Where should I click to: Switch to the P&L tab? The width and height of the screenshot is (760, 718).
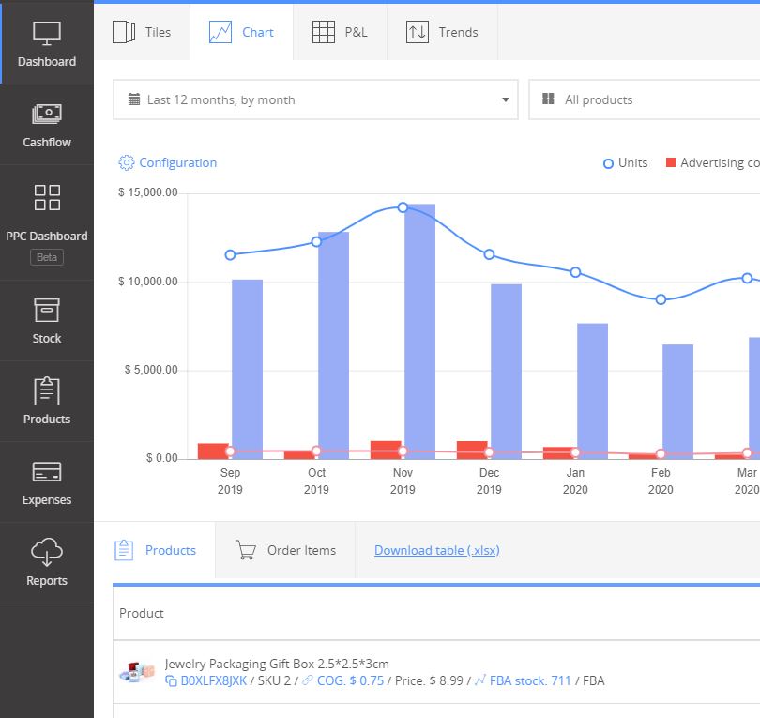340,32
